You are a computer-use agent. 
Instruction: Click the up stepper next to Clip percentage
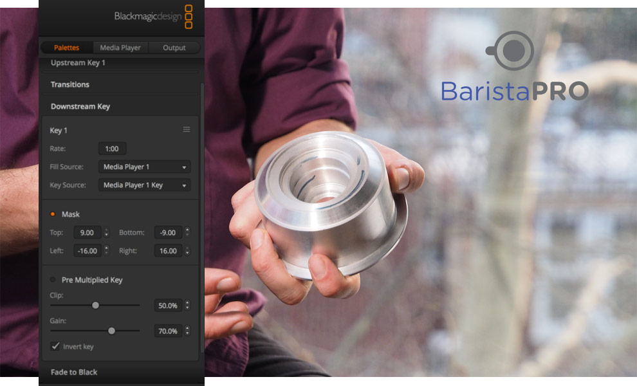click(189, 302)
